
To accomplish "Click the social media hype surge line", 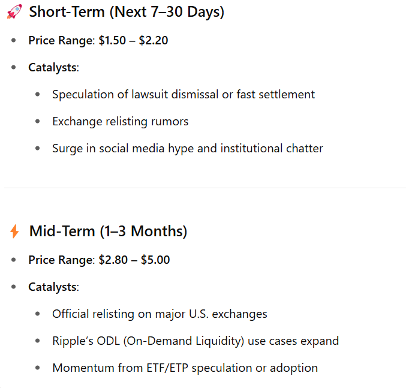I will tap(187, 148).
